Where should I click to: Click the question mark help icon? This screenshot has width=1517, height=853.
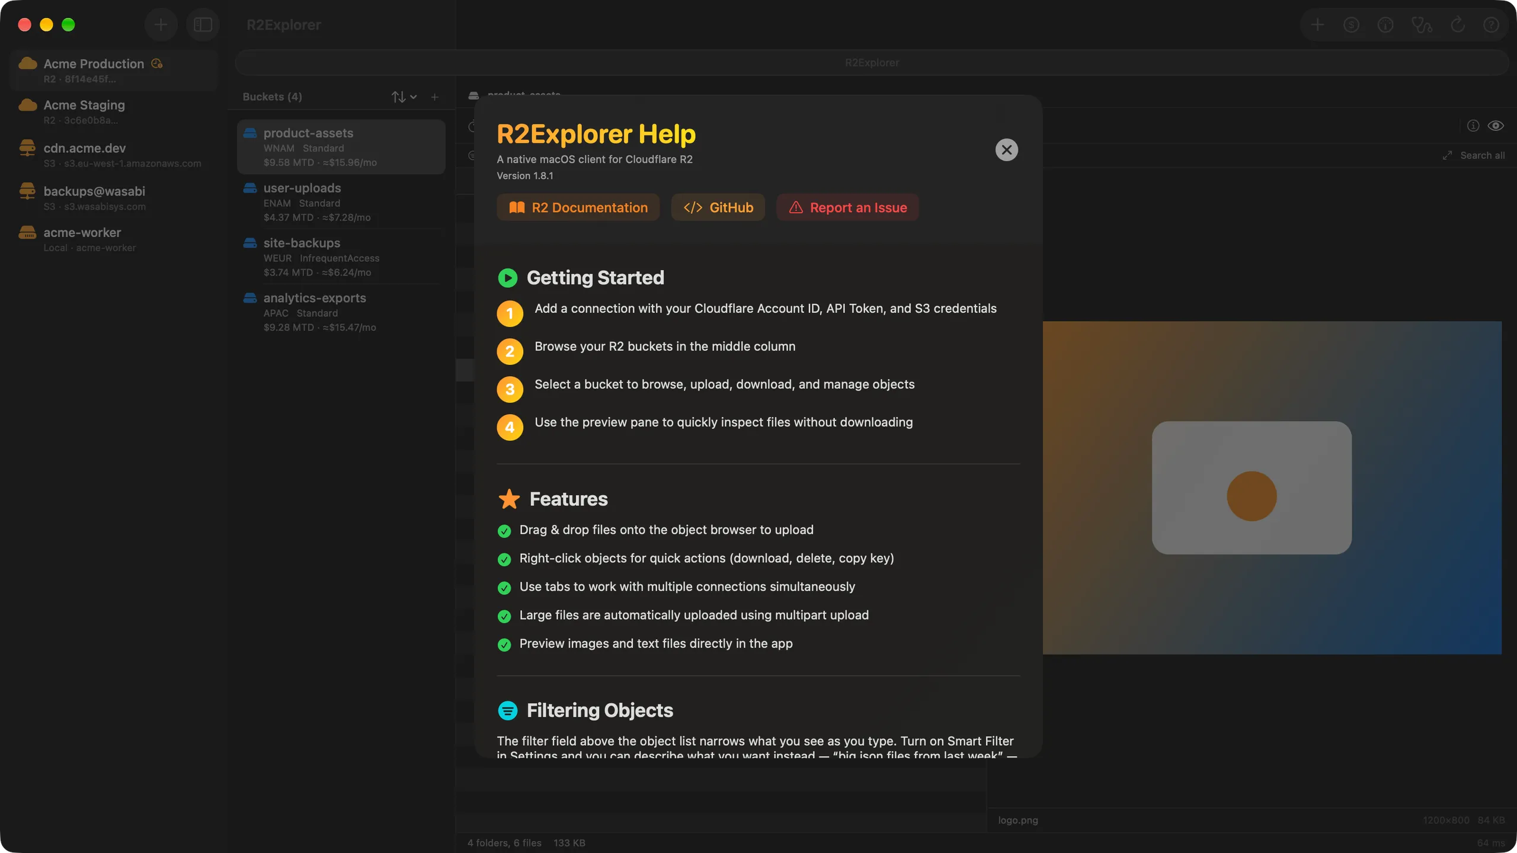[x=1491, y=25]
